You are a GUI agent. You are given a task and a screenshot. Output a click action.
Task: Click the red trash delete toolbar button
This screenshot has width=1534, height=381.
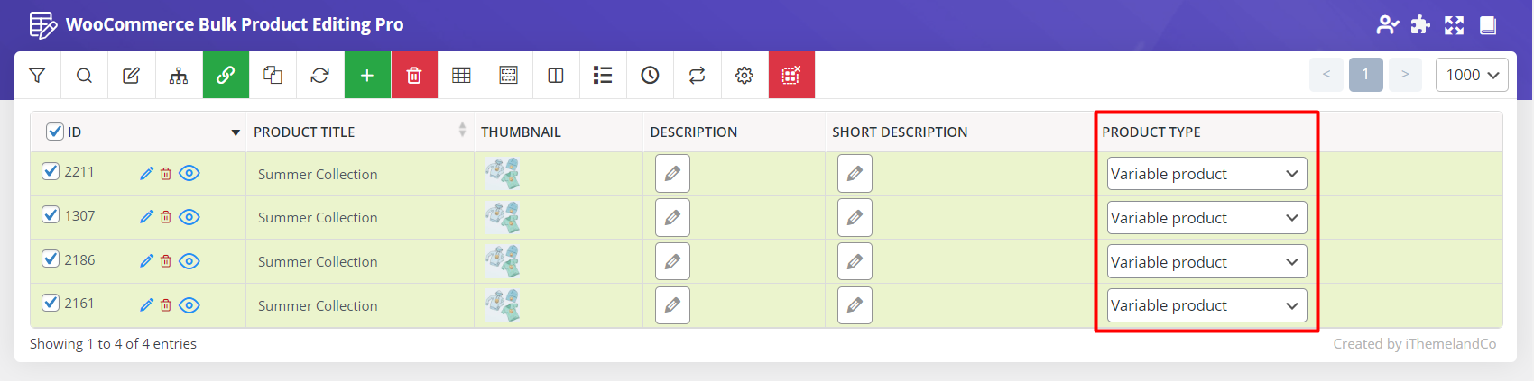[414, 76]
